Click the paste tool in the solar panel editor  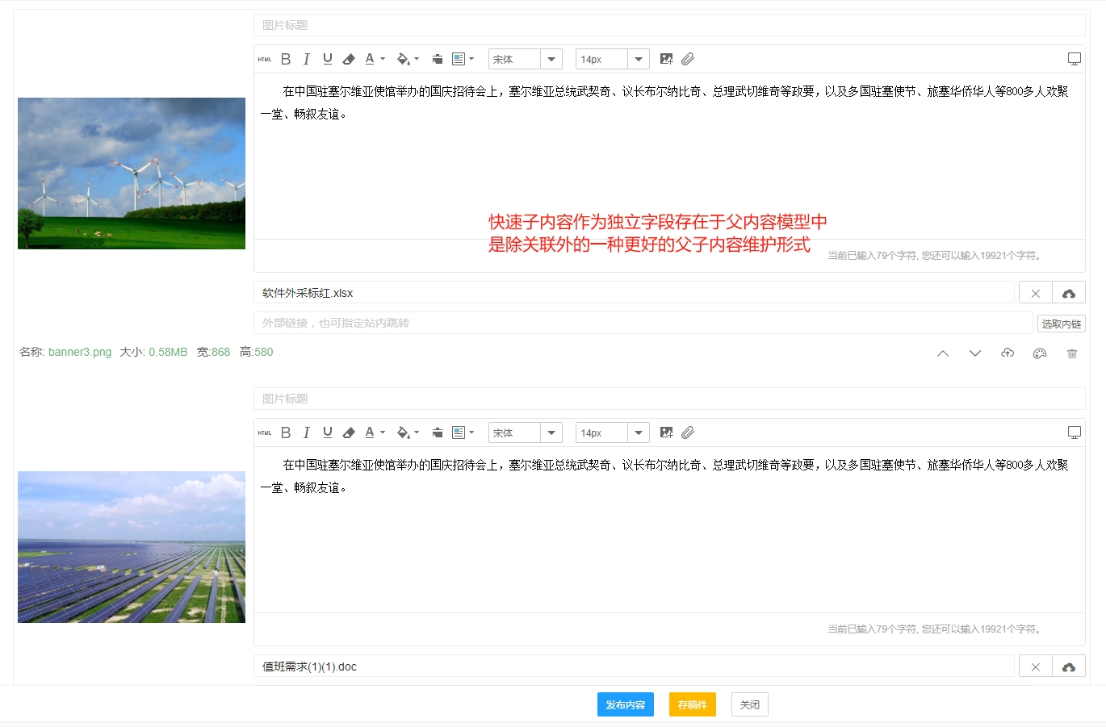(438, 432)
